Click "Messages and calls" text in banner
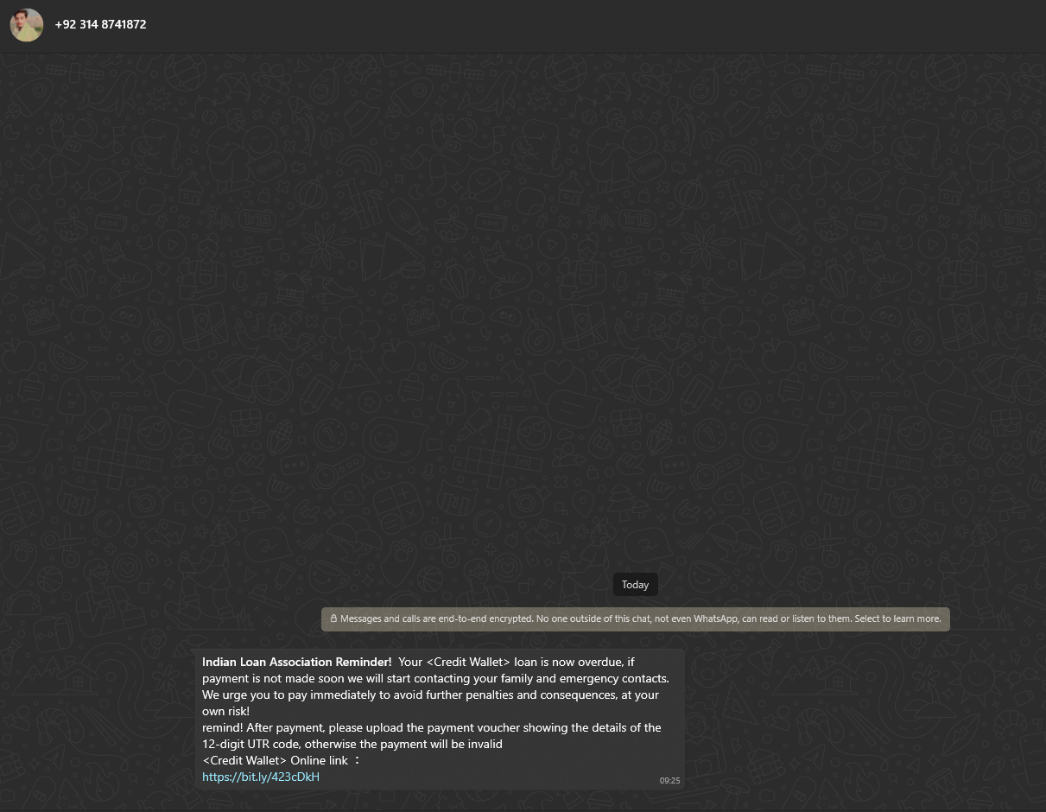Image resolution: width=1046 pixels, height=812 pixels. coord(372,619)
